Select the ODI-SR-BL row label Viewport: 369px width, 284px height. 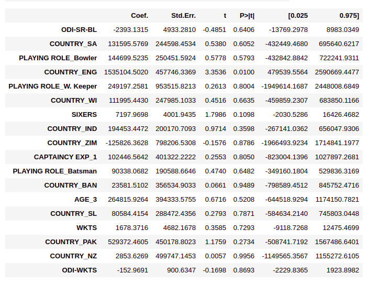(79, 30)
